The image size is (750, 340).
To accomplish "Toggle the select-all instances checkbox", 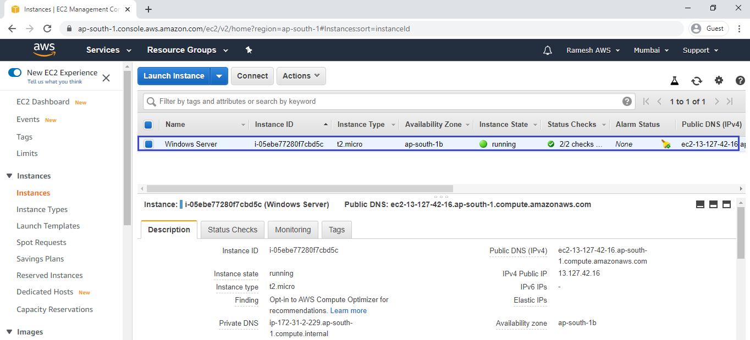I will [x=148, y=125].
